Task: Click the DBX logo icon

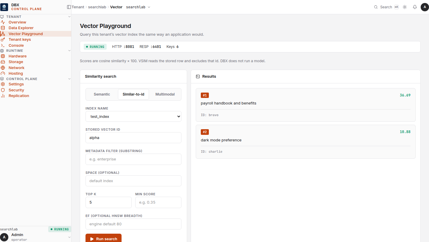Action: pos(4,7)
